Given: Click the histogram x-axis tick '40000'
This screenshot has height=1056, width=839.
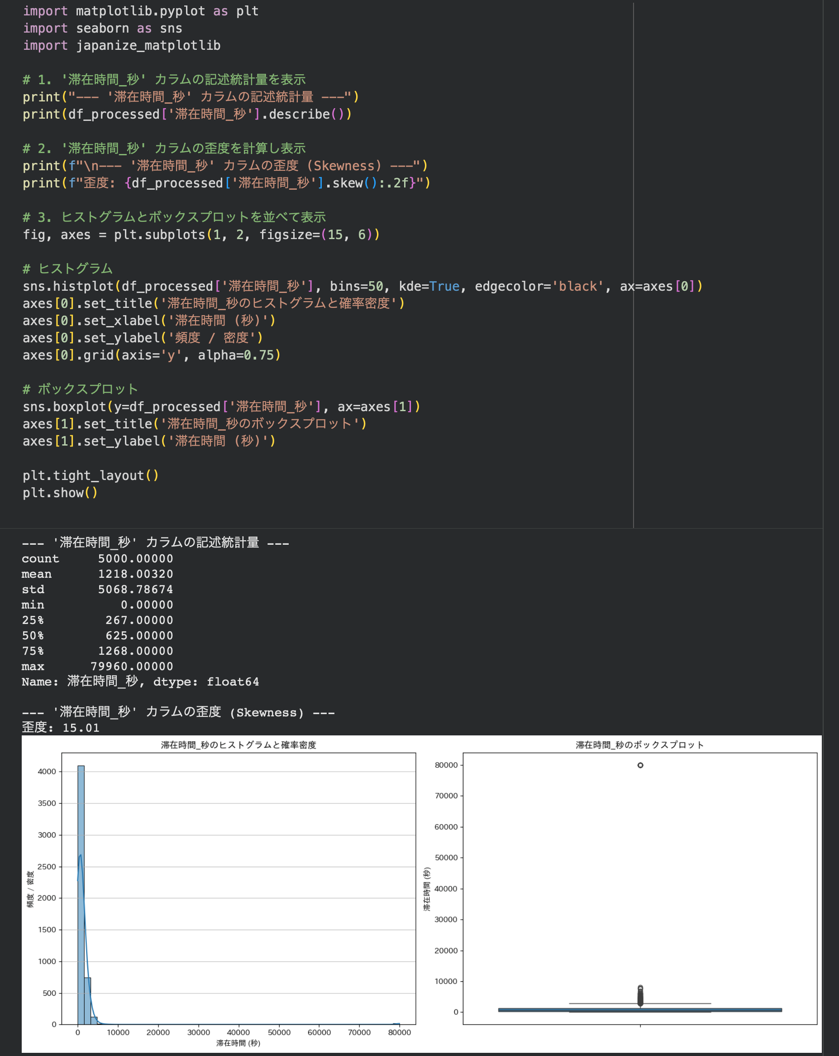Looking at the screenshot, I should coord(238,1032).
